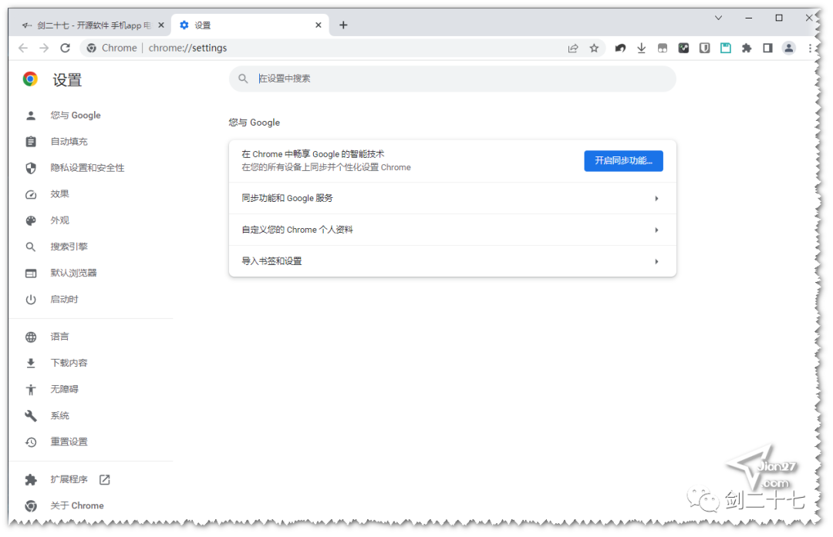The image size is (833, 537).
Task: Reload the current page
Action: [x=65, y=49]
